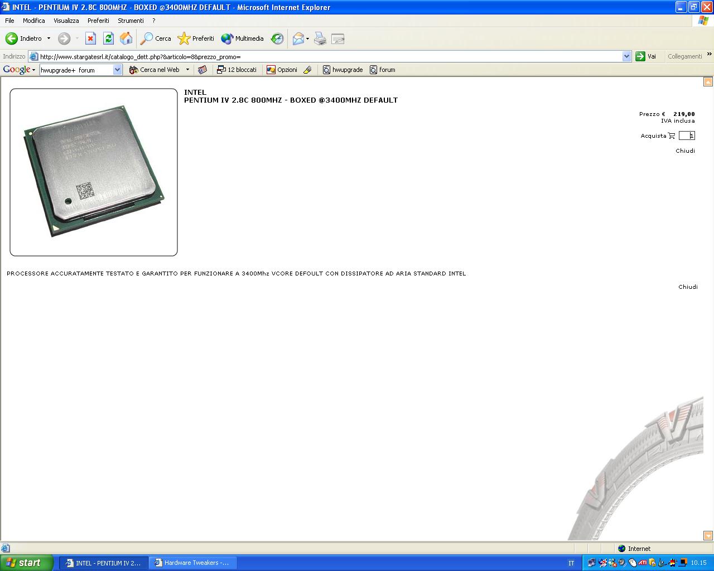This screenshot has height=571, width=714.
Task: Open Cerca search pane
Action: [x=156, y=38]
